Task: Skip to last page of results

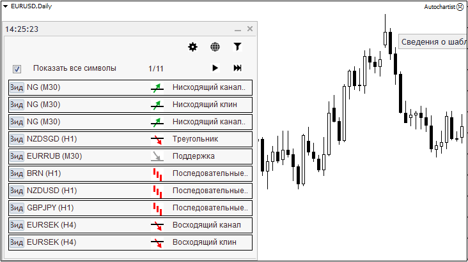Action: 237,68
